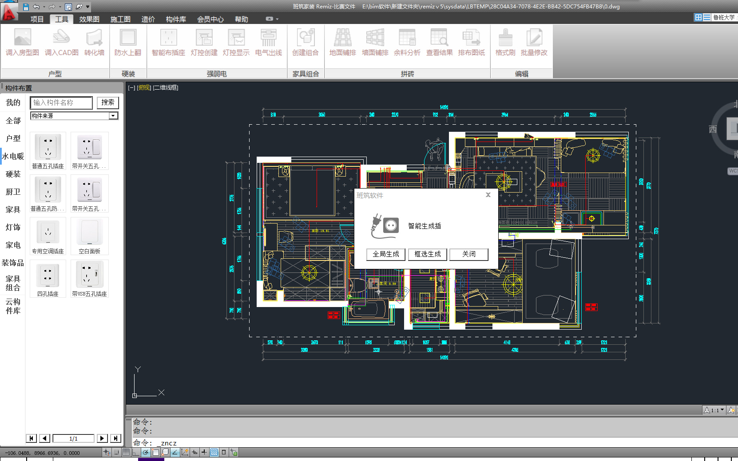The image size is (738, 461).
Task: Open the [-] viewport controls menu
Action: (131, 87)
